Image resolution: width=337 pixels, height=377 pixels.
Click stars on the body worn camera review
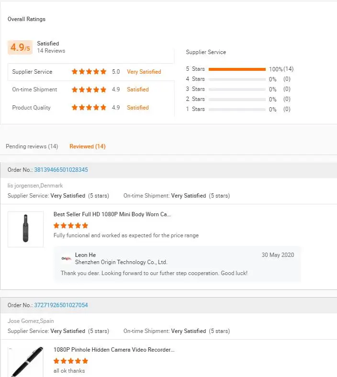71,225
